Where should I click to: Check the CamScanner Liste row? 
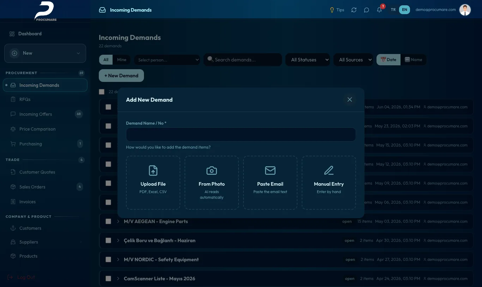coord(108,279)
